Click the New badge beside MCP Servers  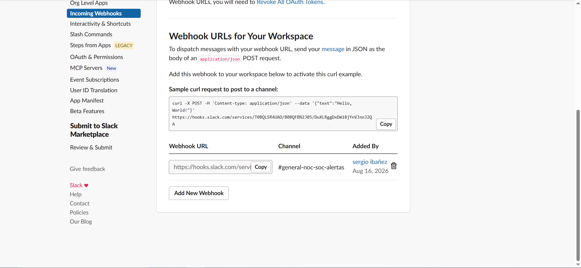pos(111,68)
